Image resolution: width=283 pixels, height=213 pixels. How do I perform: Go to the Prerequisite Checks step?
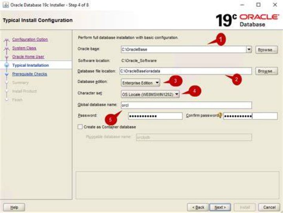coord(29,74)
